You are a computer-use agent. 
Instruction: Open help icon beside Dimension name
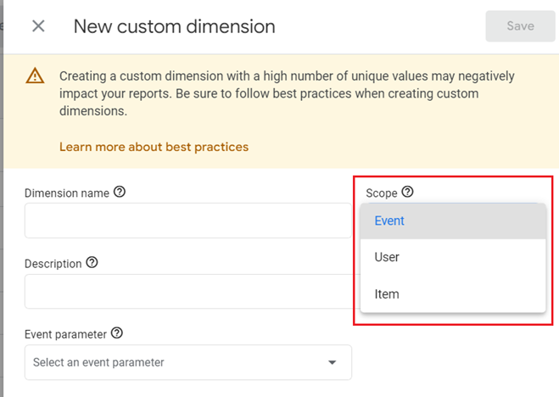(120, 193)
